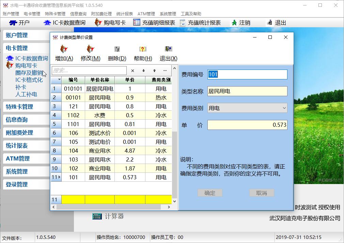Click the 单价 input field
The image size is (344, 243).
pos(247,125)
